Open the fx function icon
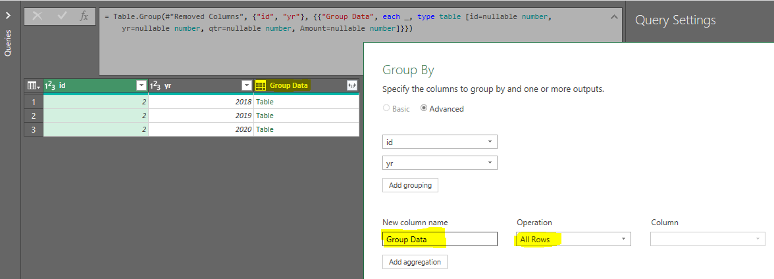 tap(84, 16)
